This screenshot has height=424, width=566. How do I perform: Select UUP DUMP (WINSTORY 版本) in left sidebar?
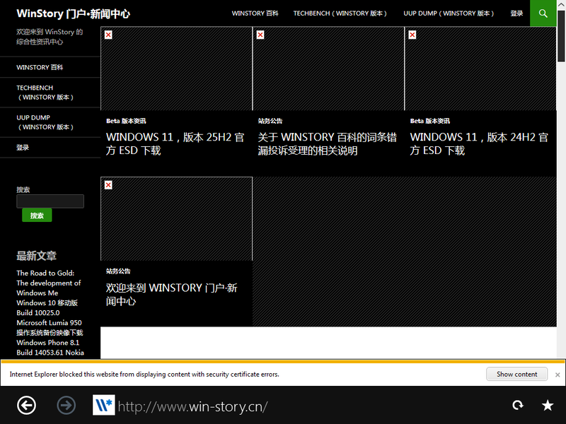[x=45, y=122]
